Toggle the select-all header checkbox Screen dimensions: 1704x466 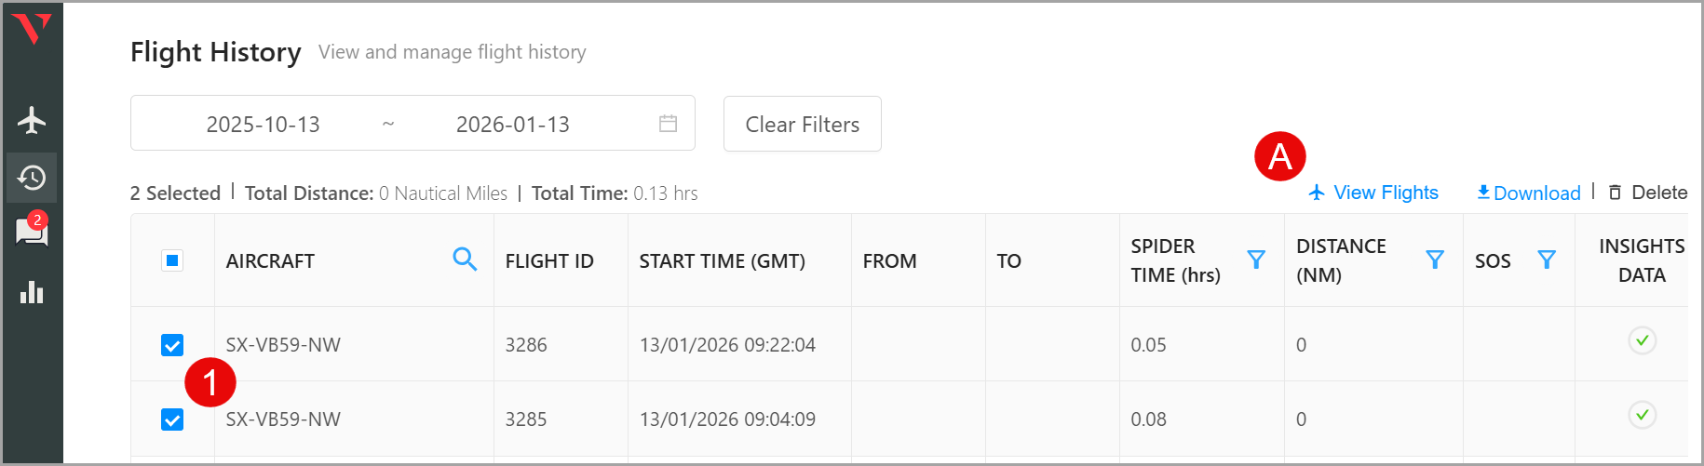click(x=172, y=260)
